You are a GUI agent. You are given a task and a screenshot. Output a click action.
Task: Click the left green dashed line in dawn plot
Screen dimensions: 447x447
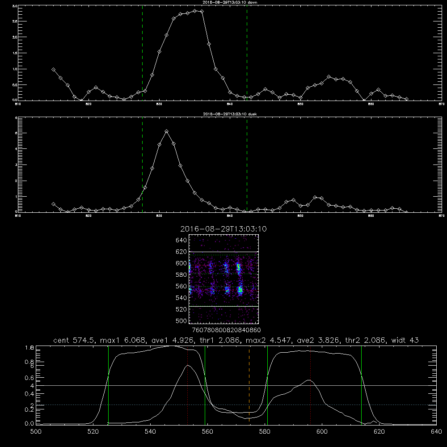coord(142,53)
